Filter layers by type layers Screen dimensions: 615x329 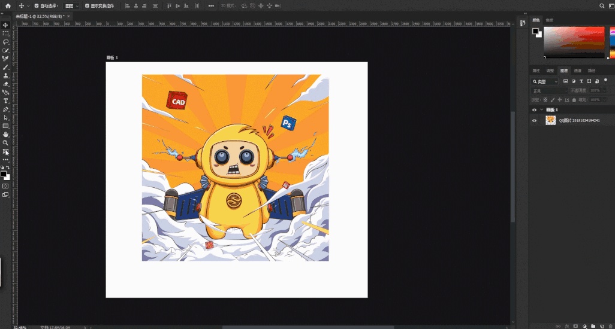(581, 81)
